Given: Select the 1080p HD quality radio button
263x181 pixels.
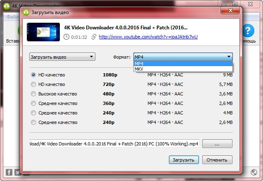Looking at the screenshot, I should tap(33, 75).
